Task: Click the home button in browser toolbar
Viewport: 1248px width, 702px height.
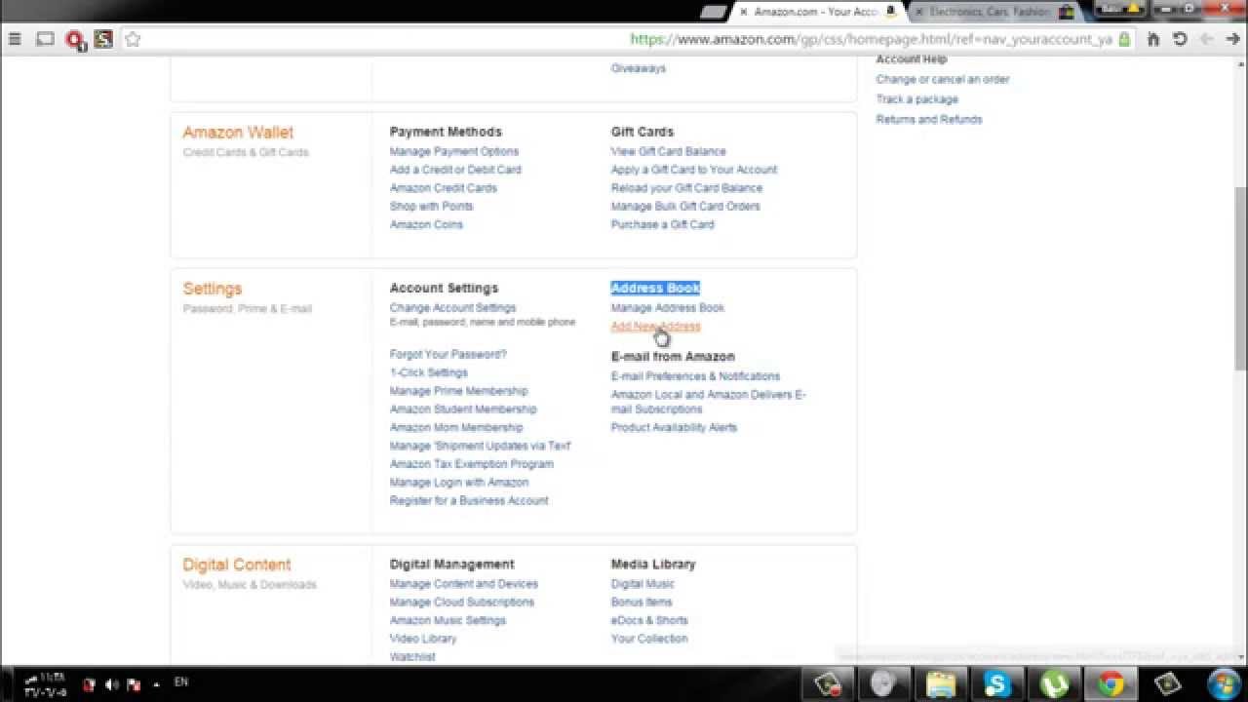Action: pos(1153,39)
